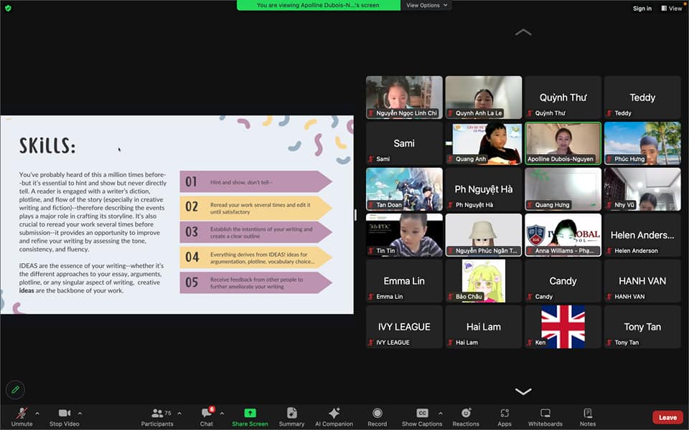The height and width of the screenshot is (430, 689).
Task: Expand the View Options dropdown
Action: pos(426,5)
